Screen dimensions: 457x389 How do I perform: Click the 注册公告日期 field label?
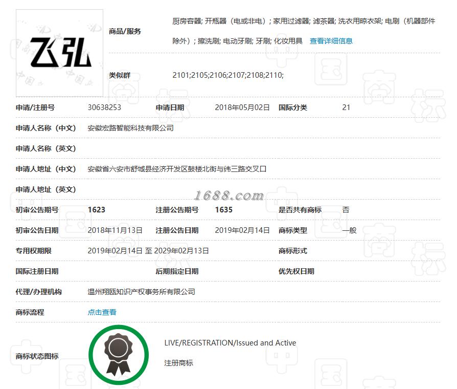point(177,230)
